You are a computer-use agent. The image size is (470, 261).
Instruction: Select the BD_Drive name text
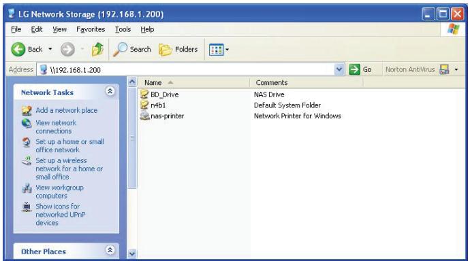(165, 94)
